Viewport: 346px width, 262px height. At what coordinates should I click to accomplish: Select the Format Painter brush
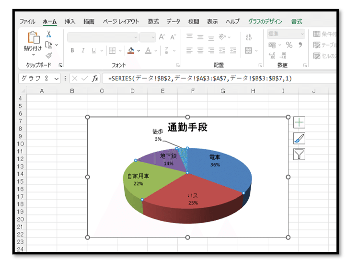(x=49, y=55)
